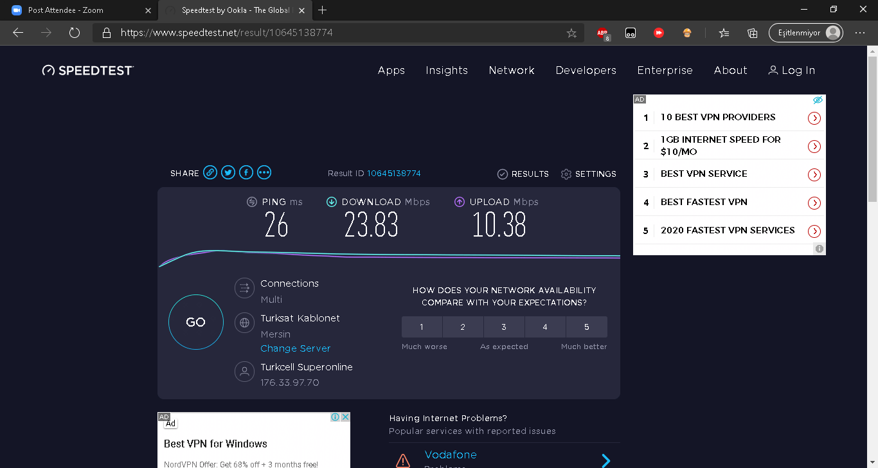Open the Apps menu
This screenshot has height=468, width=878.
pyautogui.click(x=391, y=71)
